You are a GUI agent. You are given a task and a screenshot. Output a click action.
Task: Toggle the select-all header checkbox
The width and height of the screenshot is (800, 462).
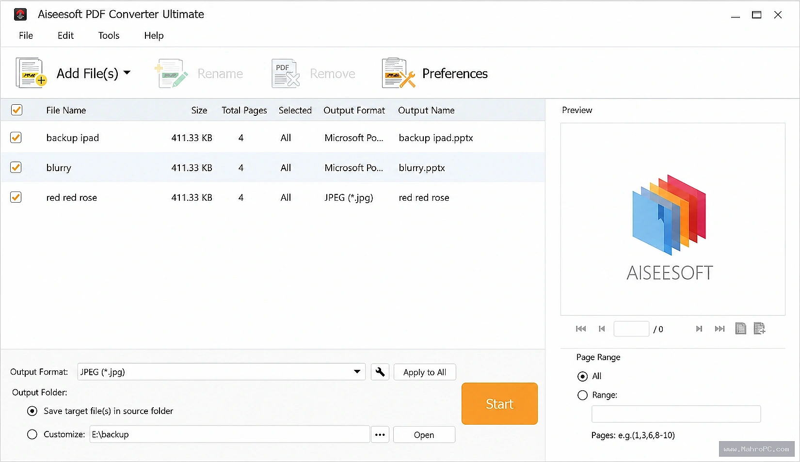point(16,110)
